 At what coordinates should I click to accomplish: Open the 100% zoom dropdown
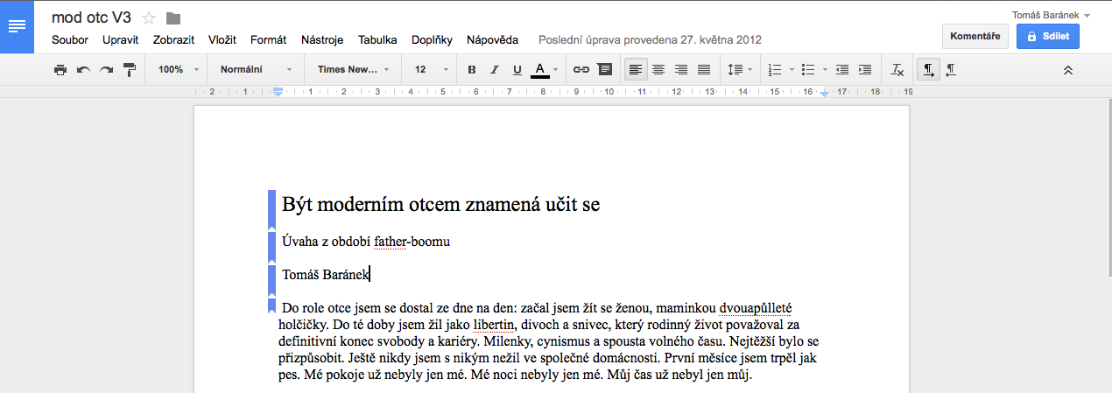(179, 69)
